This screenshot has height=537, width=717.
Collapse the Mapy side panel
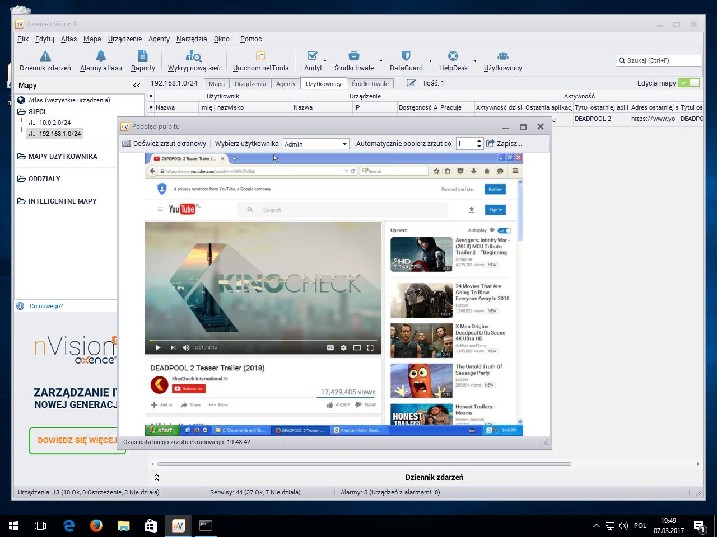tap(137, 85)
